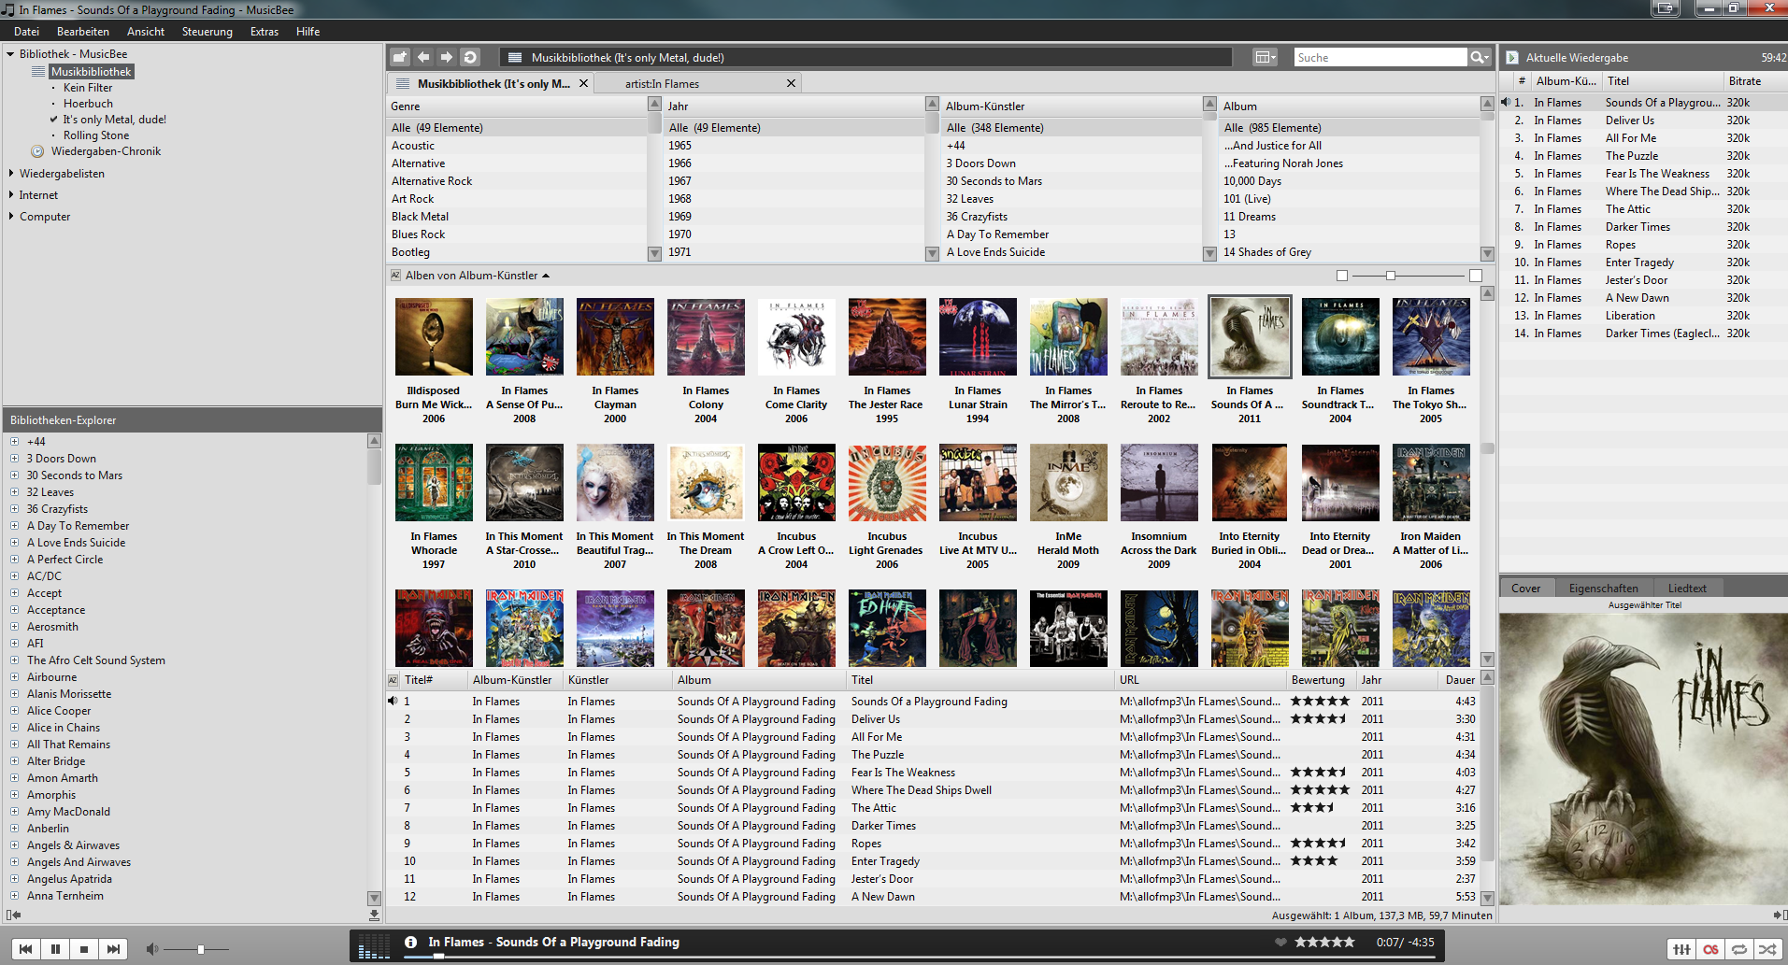
Task: Skip to the next track
Action: pyautogui.click(x=113, y=949)
